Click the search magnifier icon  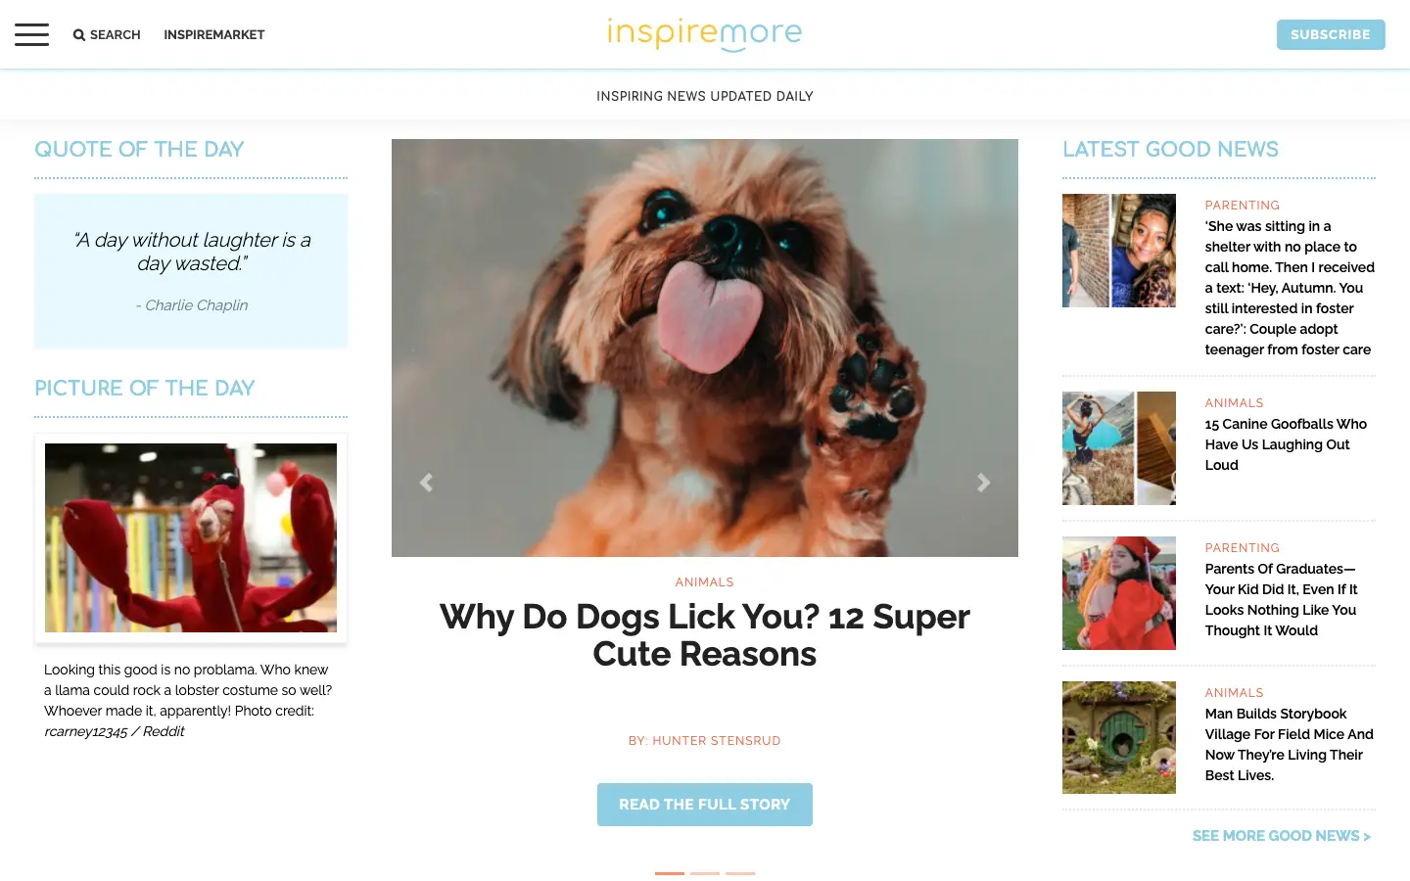click(79, 35)
